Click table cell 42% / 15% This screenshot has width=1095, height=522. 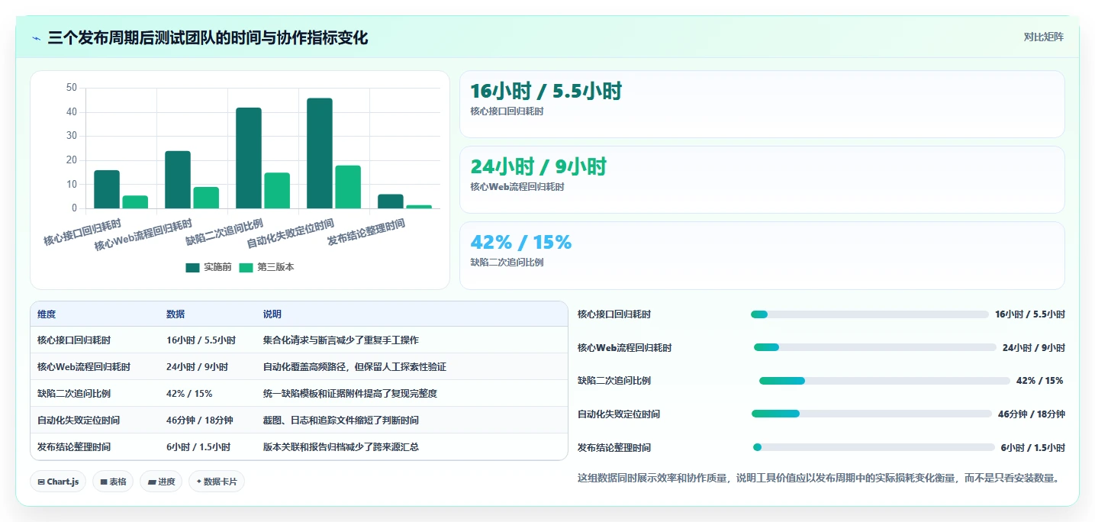tap(189, 394)
